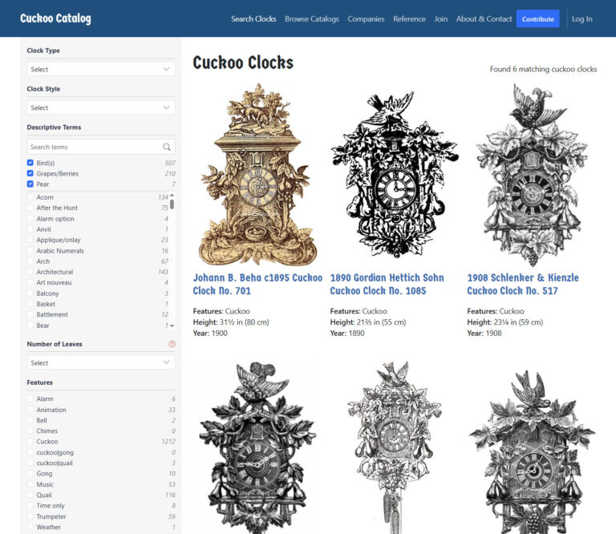Check the Weather feature checkbox
Screen dimensions: 616x534
(30, 527)
